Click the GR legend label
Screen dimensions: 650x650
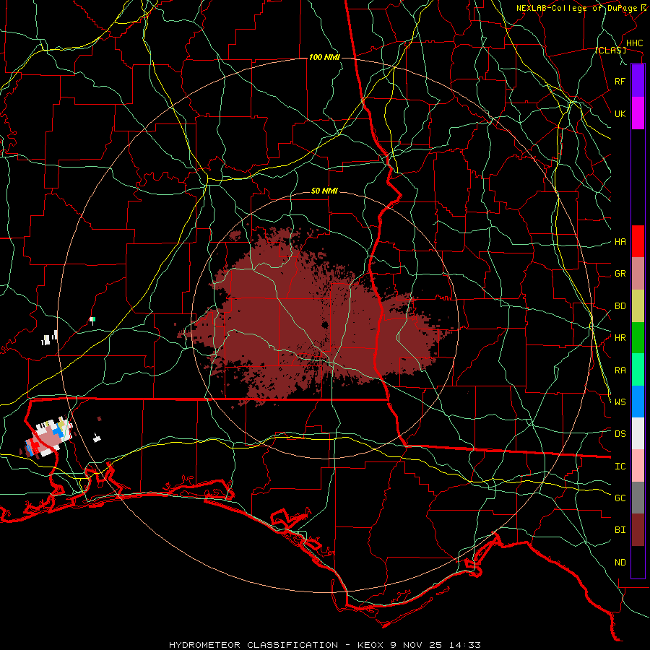(620, 274)
